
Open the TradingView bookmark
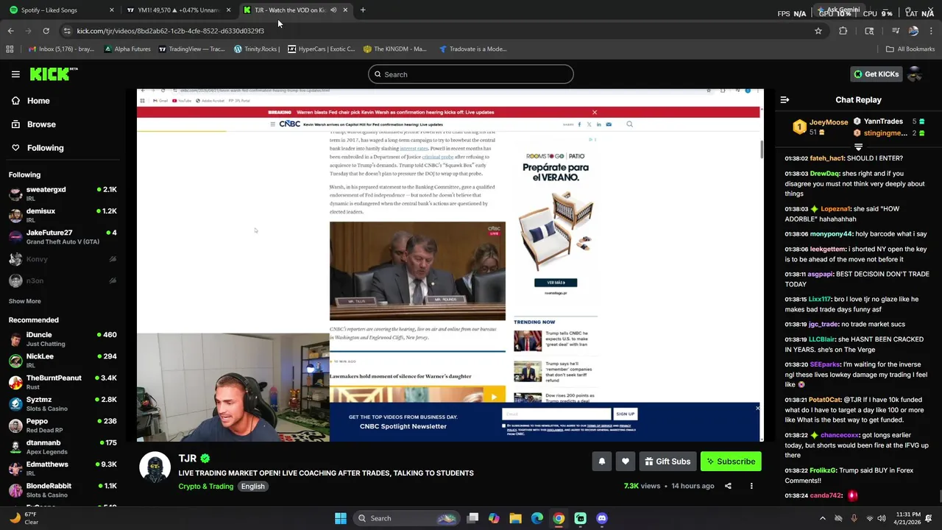tap(191, 49)
